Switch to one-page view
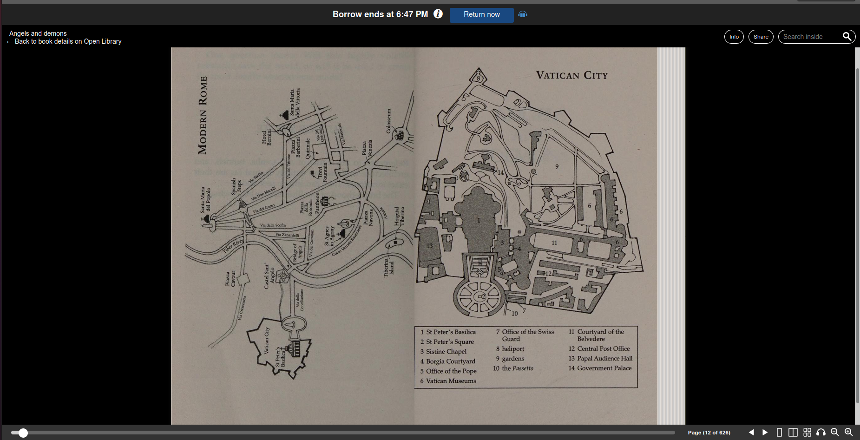The height and width of the screenshot is (440, 860). 779,433
